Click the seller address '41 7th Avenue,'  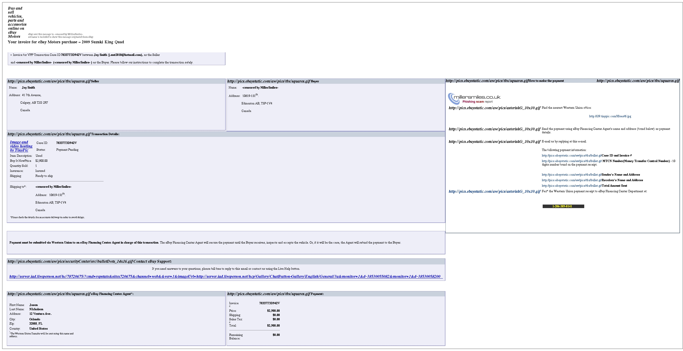pos(31,95)
